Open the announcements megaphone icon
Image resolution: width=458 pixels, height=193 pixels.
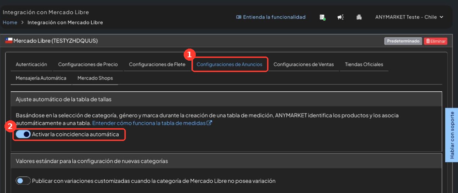[340, 17]
